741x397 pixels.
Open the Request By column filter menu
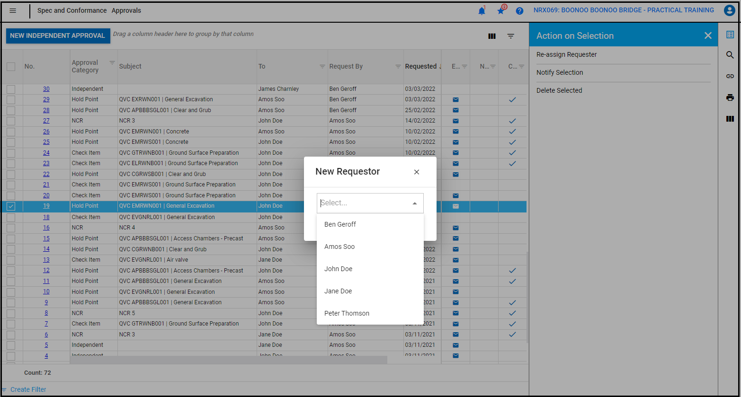(x=398, y=67)
